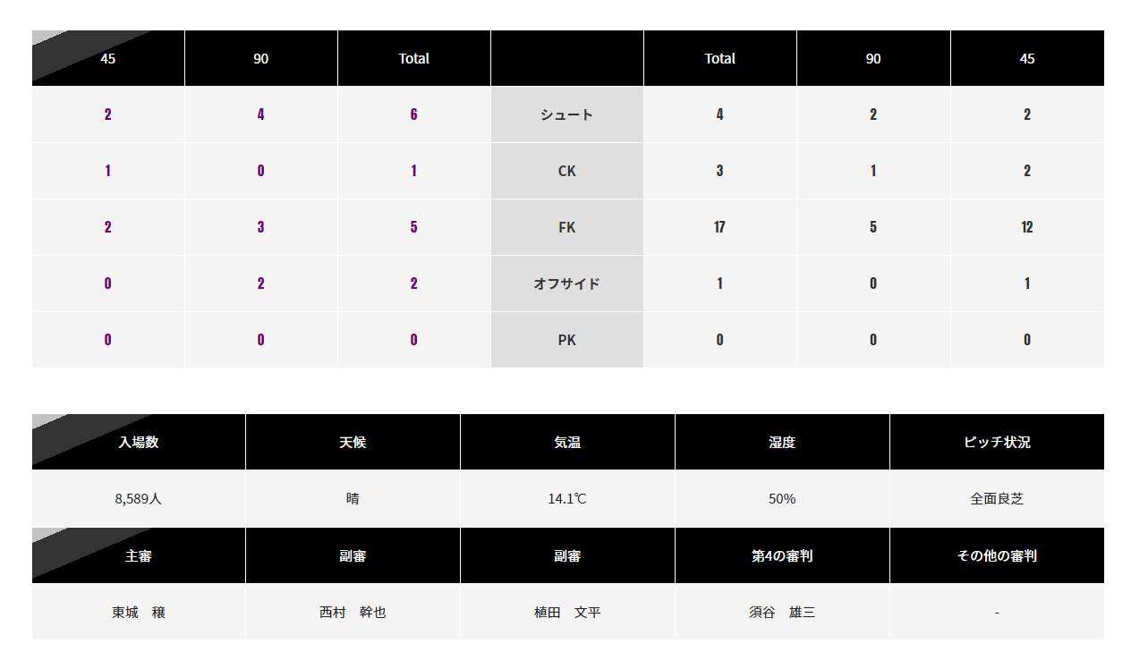Screen dimensions: 1148x652
Task: Click the 気温 column header
Action: (567, 442)
